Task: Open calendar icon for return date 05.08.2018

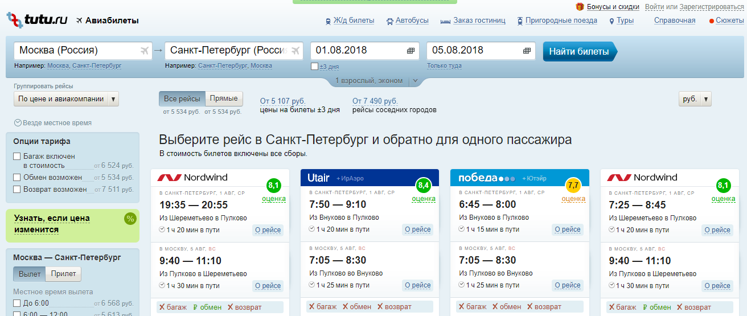Action: pos(527,51)
